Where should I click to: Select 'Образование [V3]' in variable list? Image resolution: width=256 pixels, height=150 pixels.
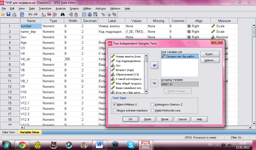(x=127, y=74)
